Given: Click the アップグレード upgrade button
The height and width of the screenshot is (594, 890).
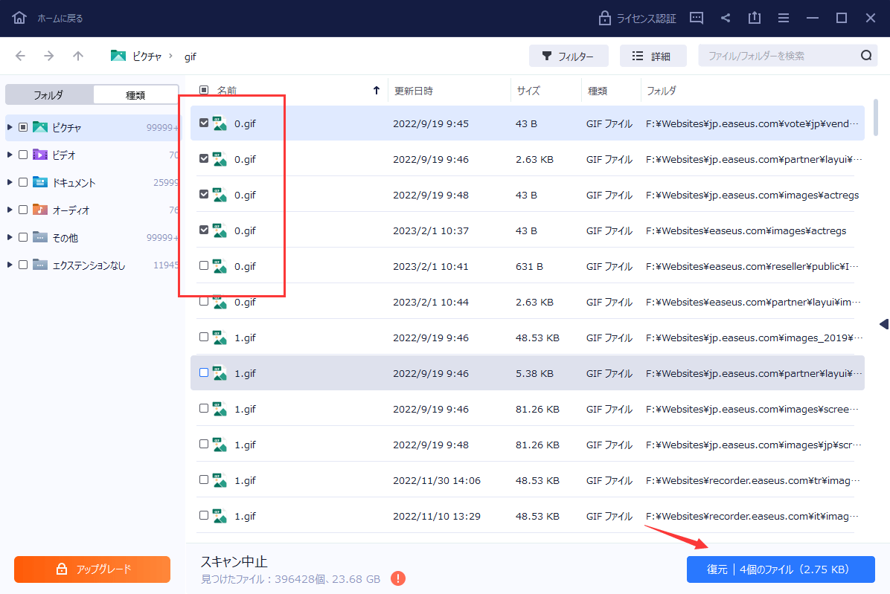Looking at the screenshot, I should tap(92, 569).
